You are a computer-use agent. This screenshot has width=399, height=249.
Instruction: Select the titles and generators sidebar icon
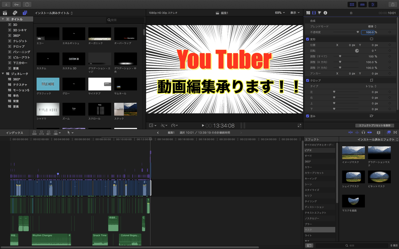25,13
